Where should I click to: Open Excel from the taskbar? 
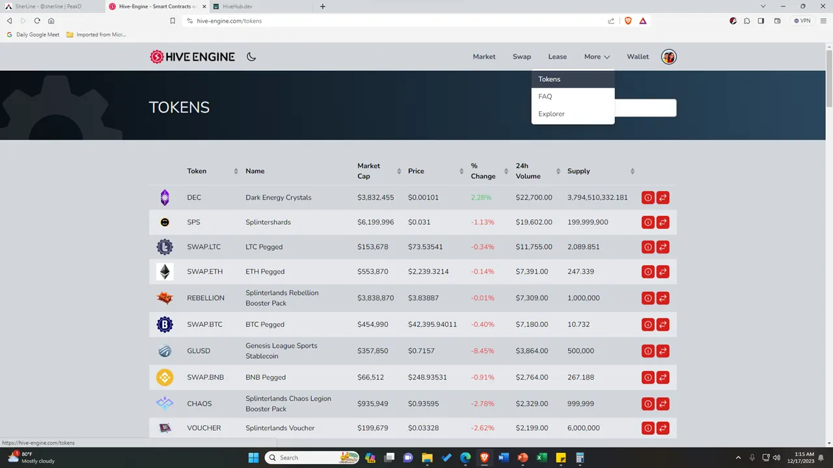pyautogui.click(x=541, y=458)
